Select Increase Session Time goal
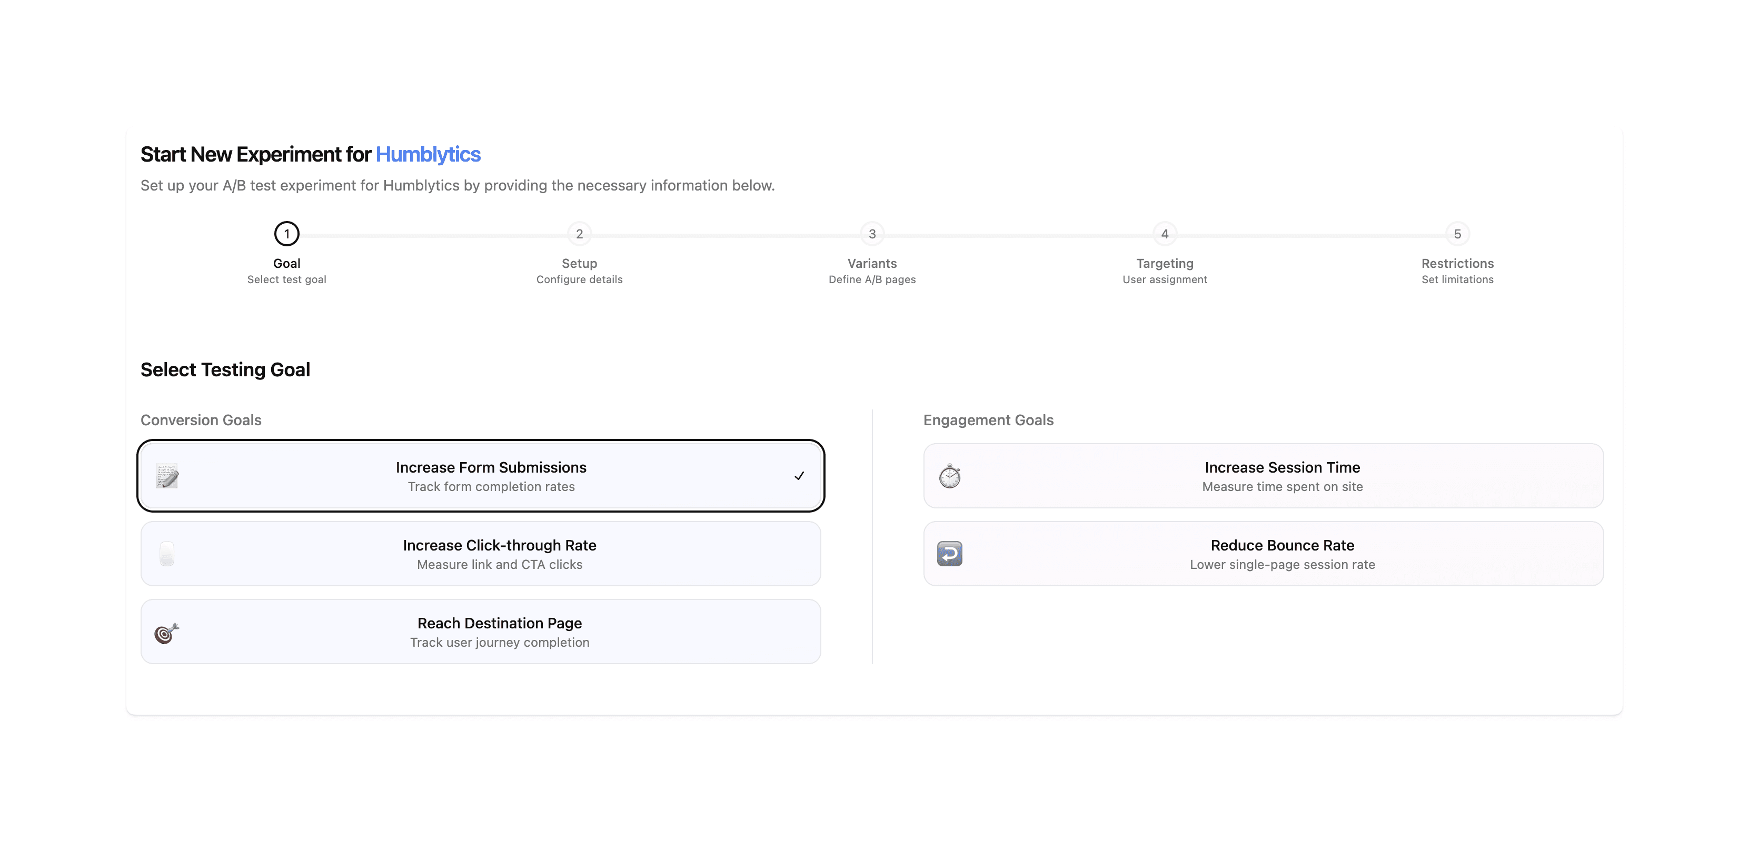Image resolution: width=1749 pixels, height=841 pixels. click(1264, 476)
